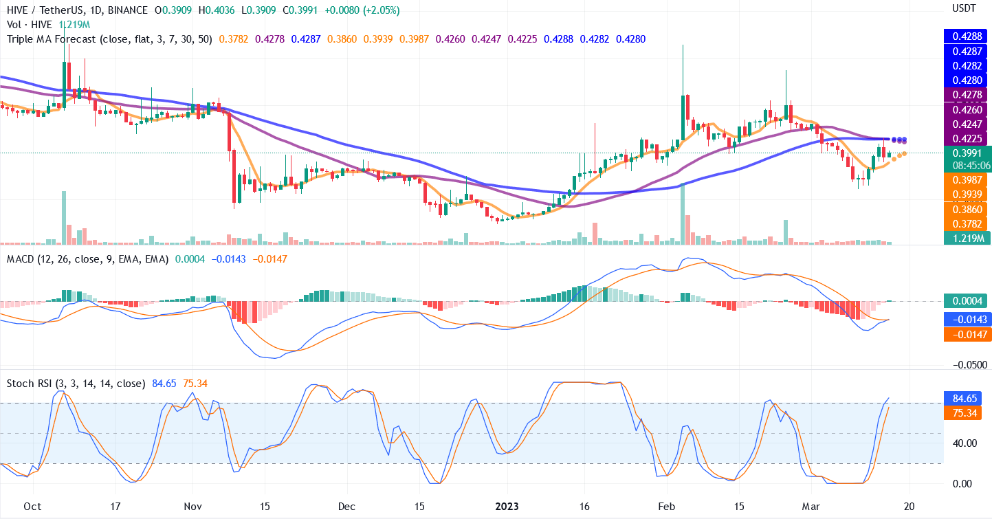
Task: Click the Vol · HIVE indicator label
Action: (30, 25)
